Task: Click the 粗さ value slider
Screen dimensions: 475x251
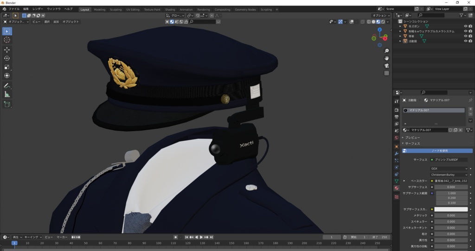Action: point(451,234)
